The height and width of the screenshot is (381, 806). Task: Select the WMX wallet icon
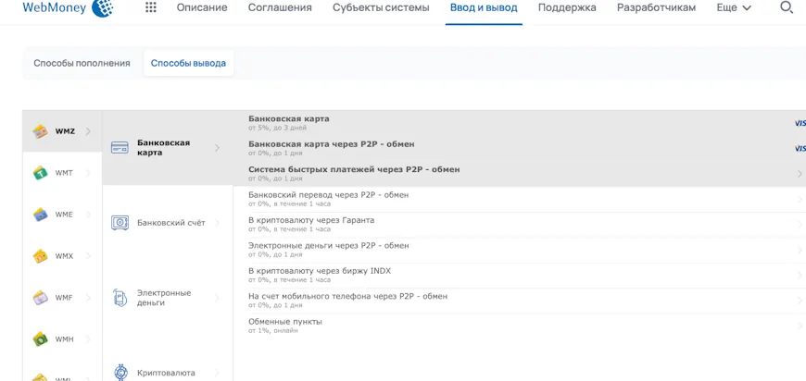click(x=40, y=256)
